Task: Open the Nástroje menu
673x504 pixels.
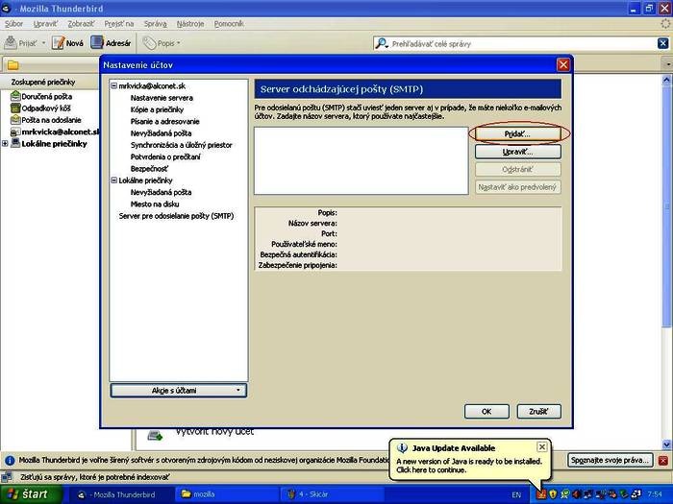Action: pos(190,24)
